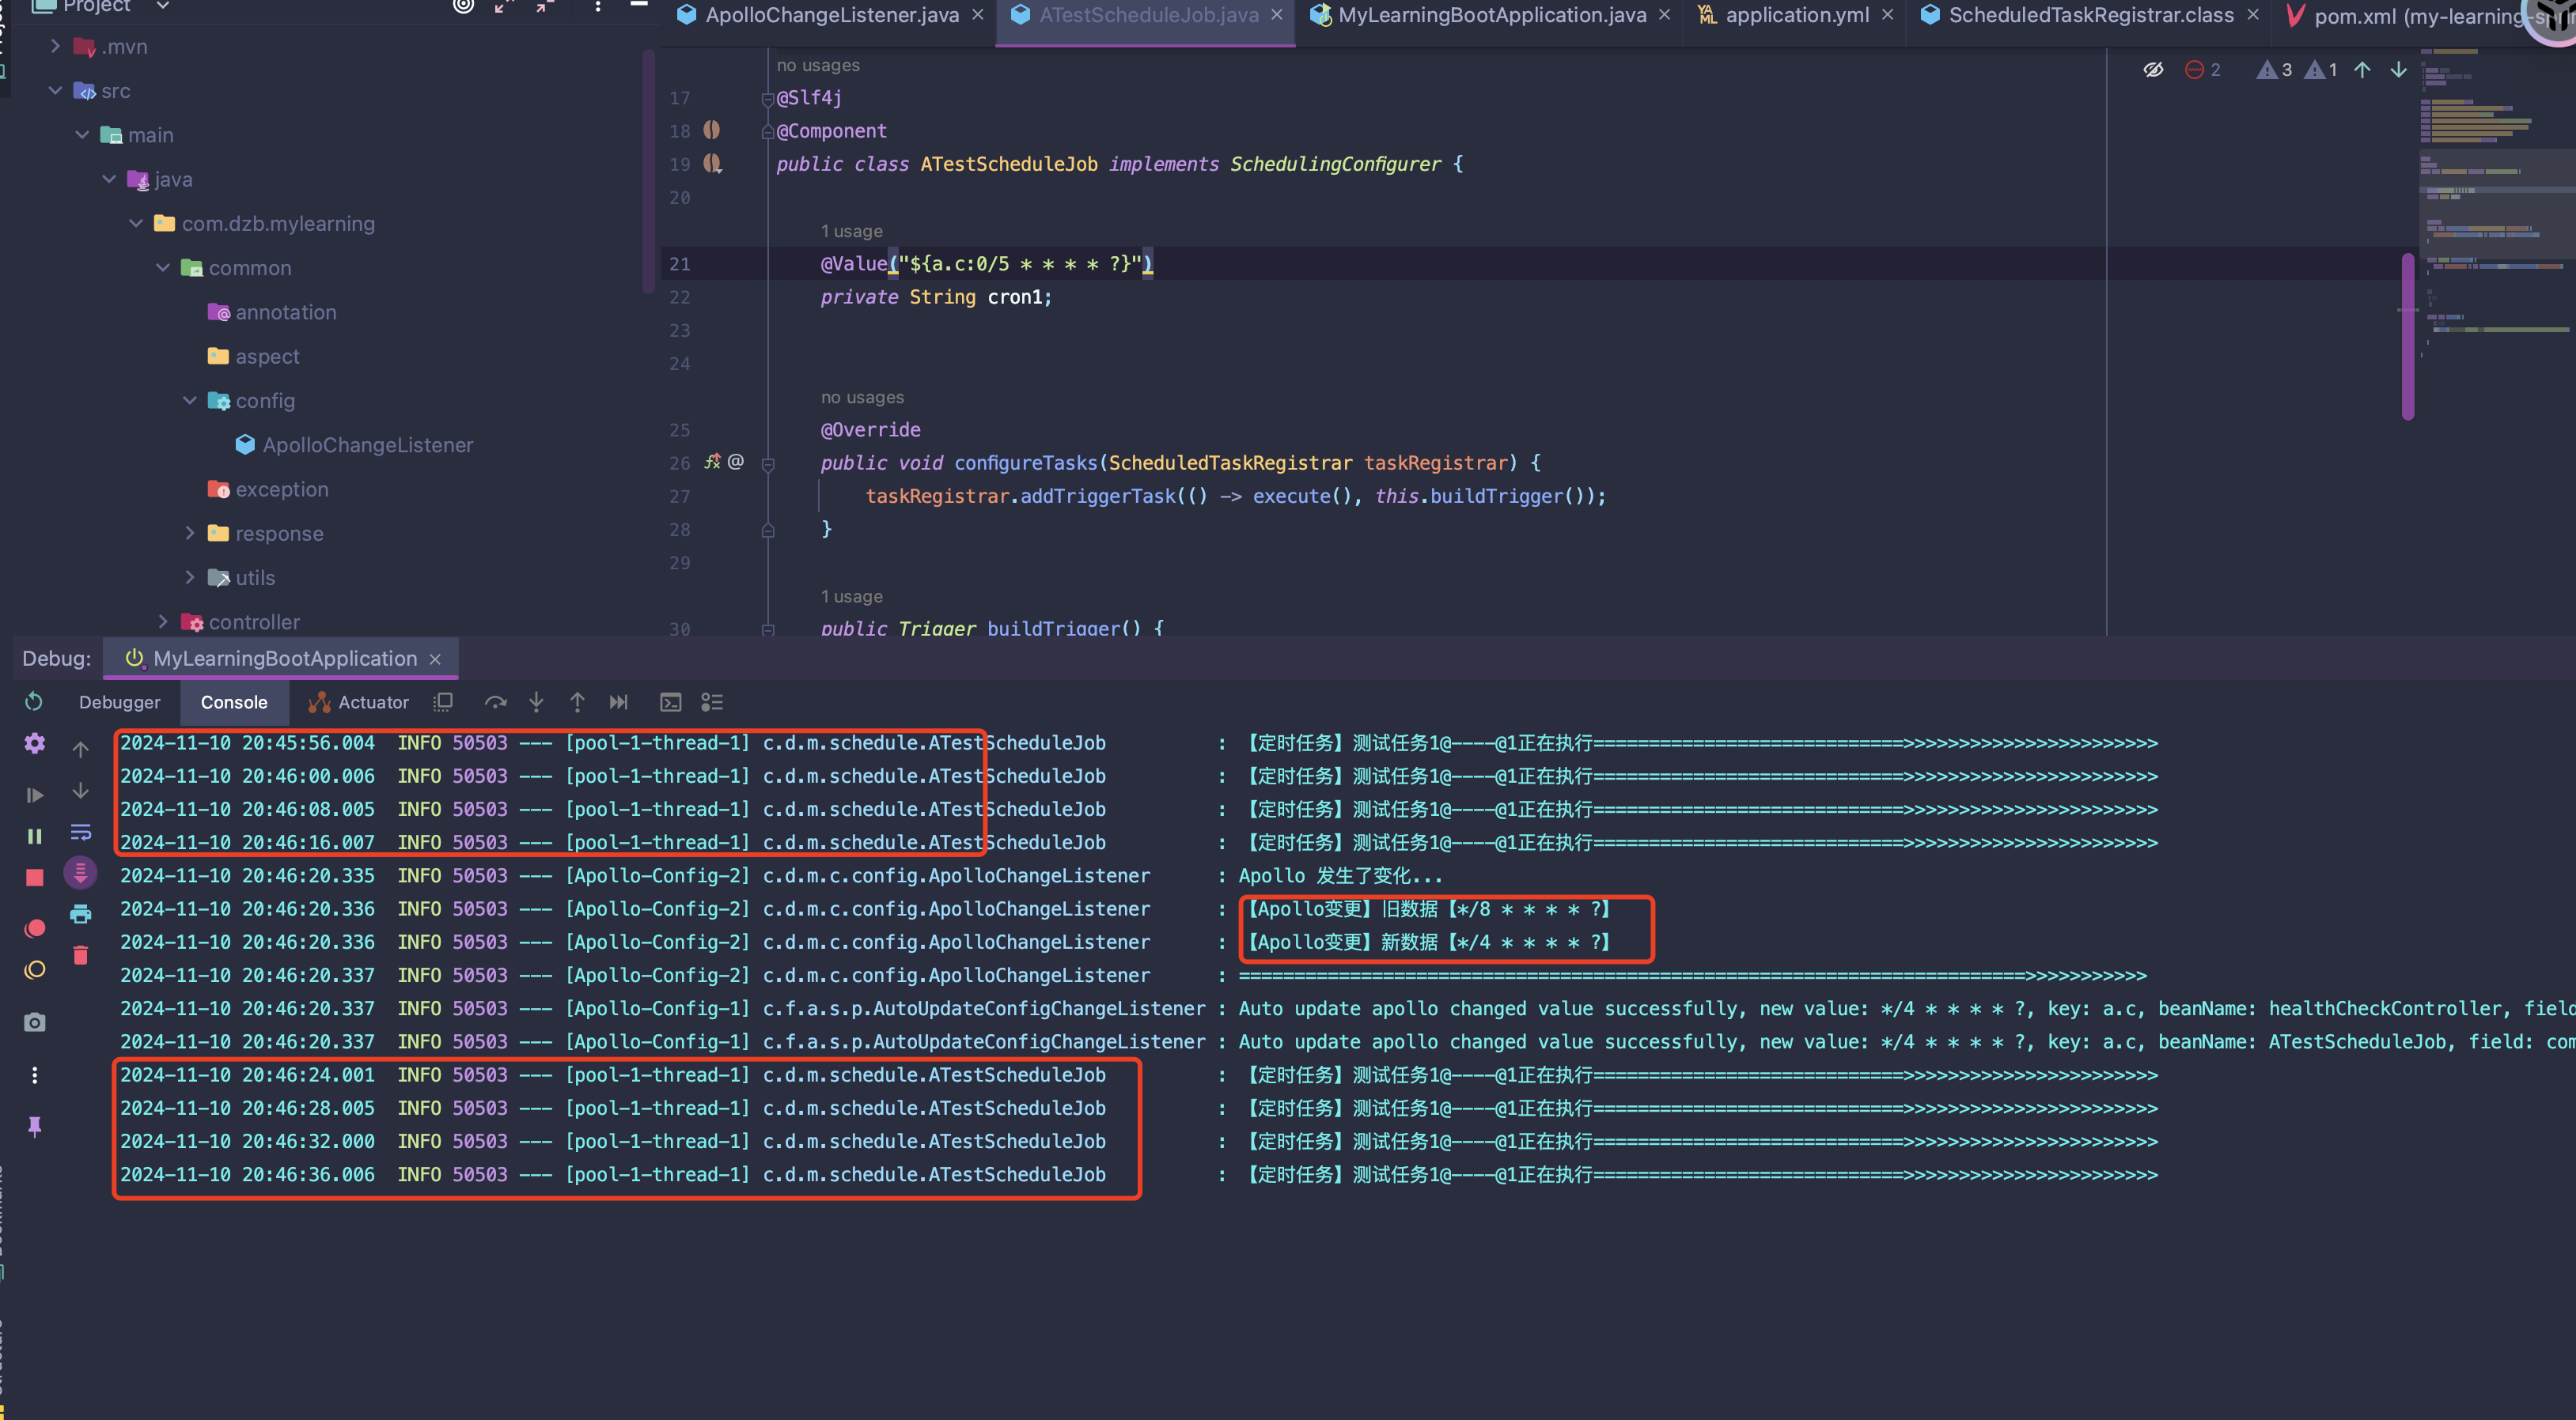Screen dimensions: 2576x1420
Task: Click Select Opened File target icon
Action: [x=463, y=6]
